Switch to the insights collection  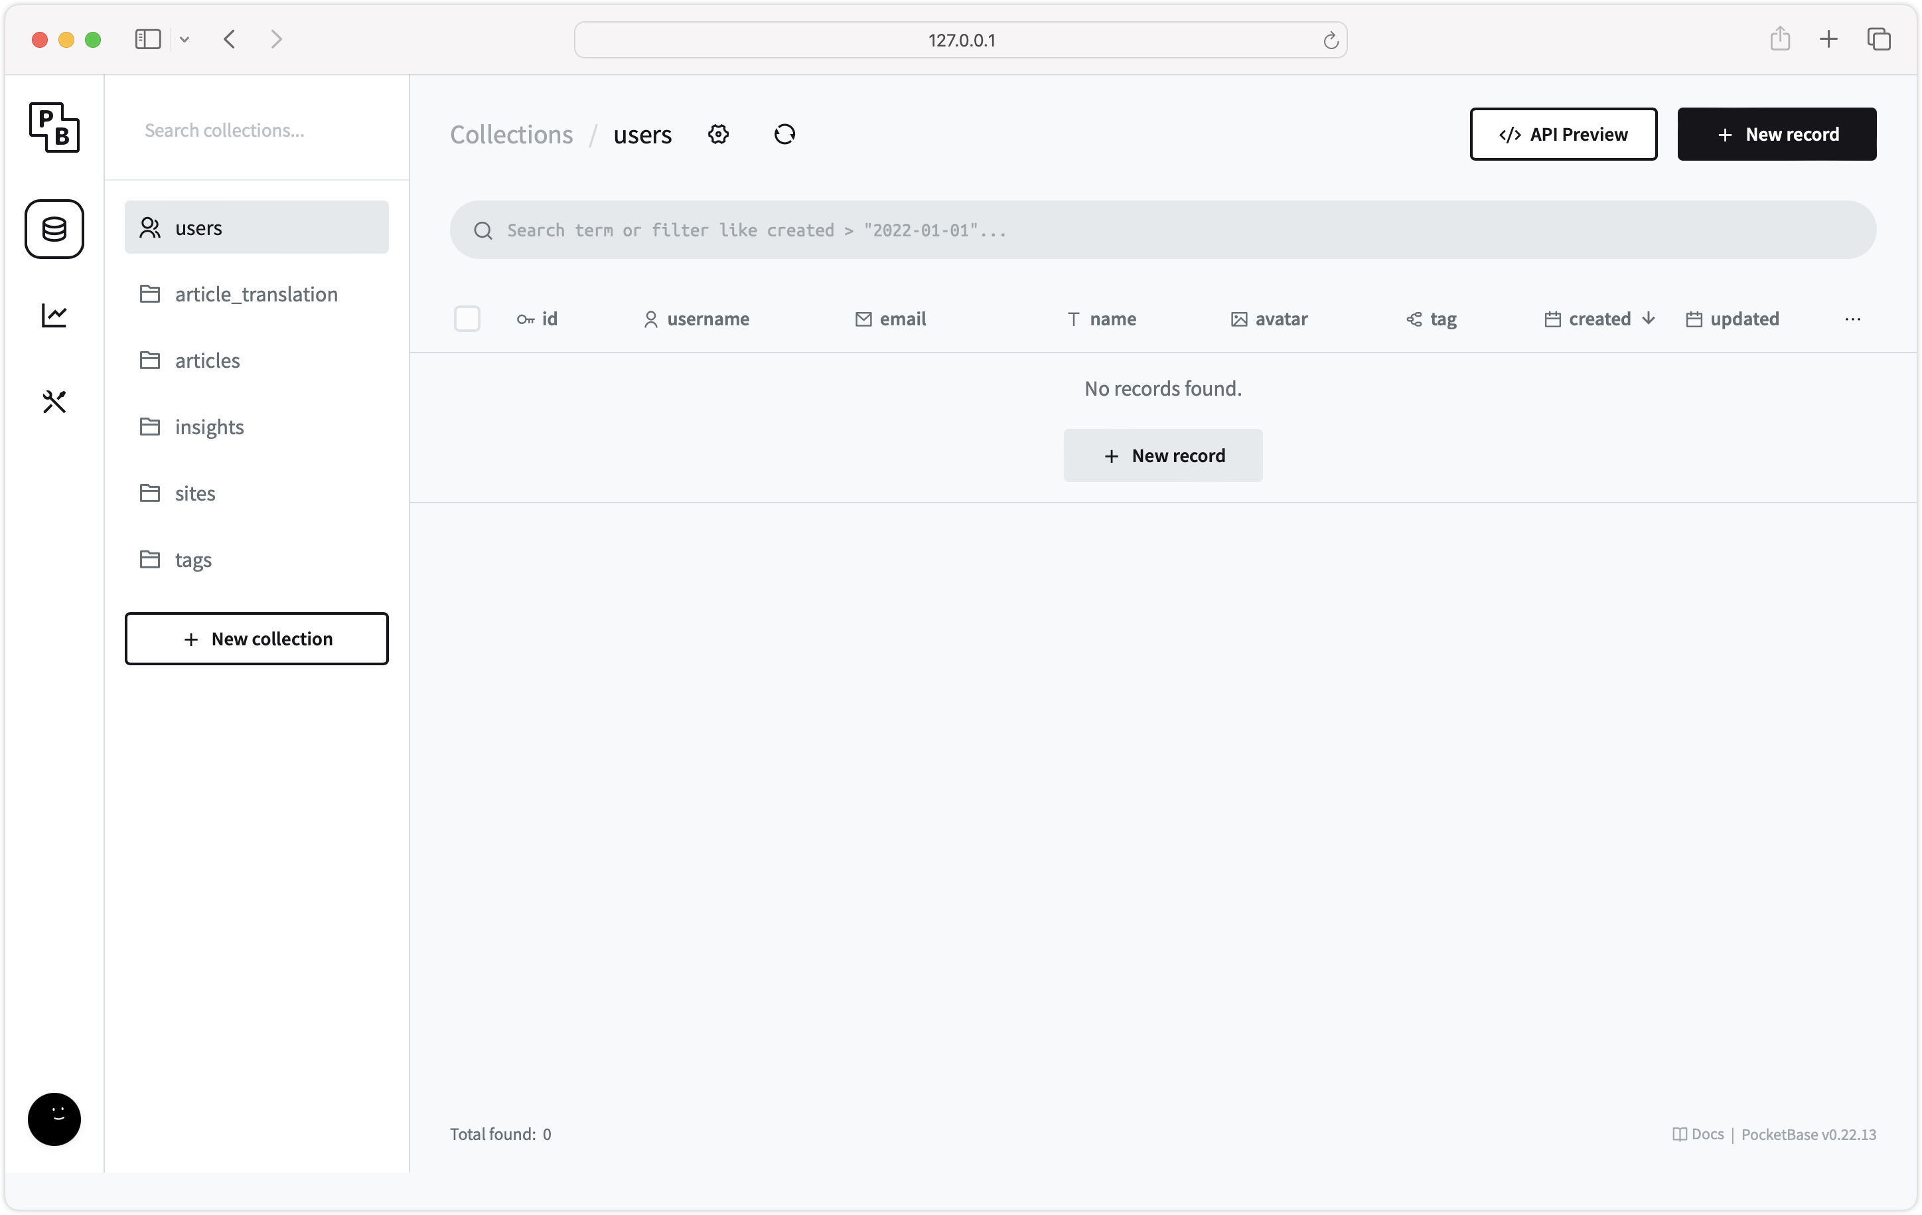coord(209,426)
